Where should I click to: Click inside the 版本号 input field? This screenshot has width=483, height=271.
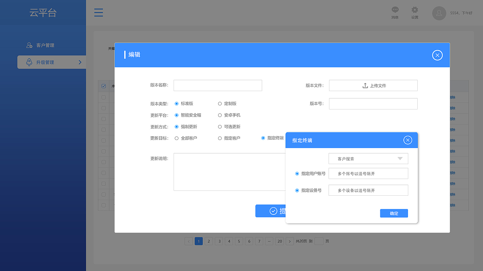pyautogui.click(x=373, y=104)
